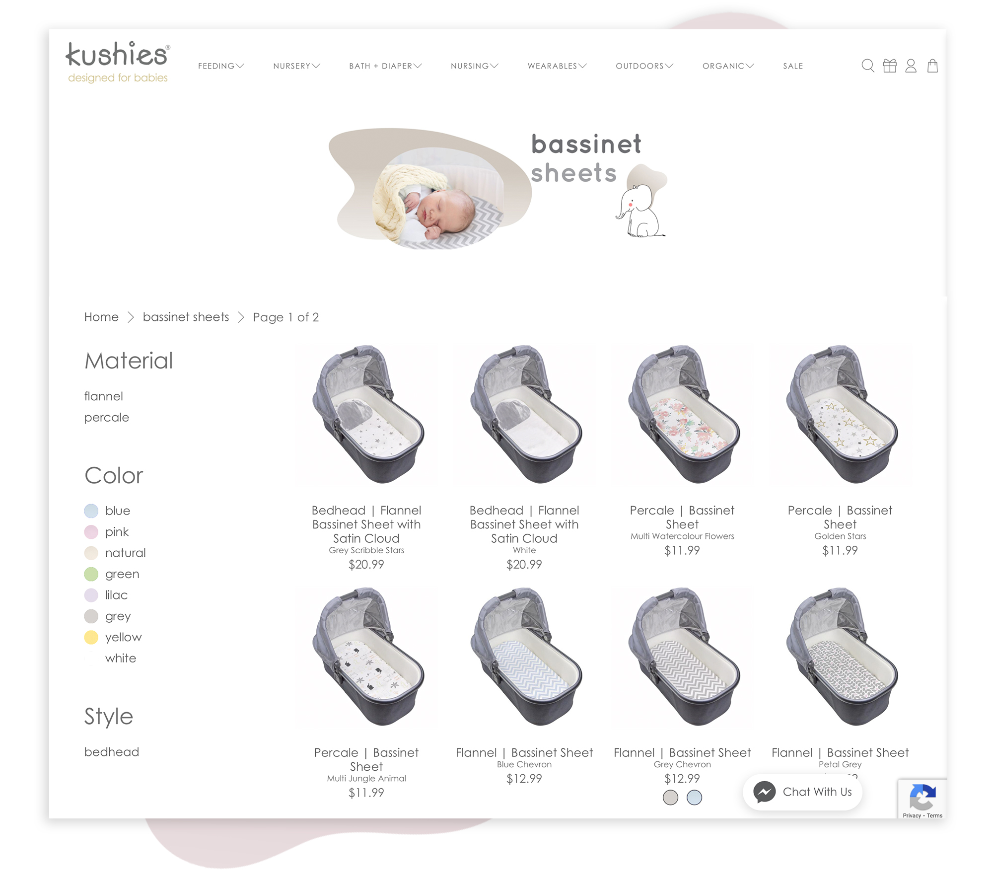Click the Messenger chat icon
This screenshot has height=883, width=993.
[765, 792]
